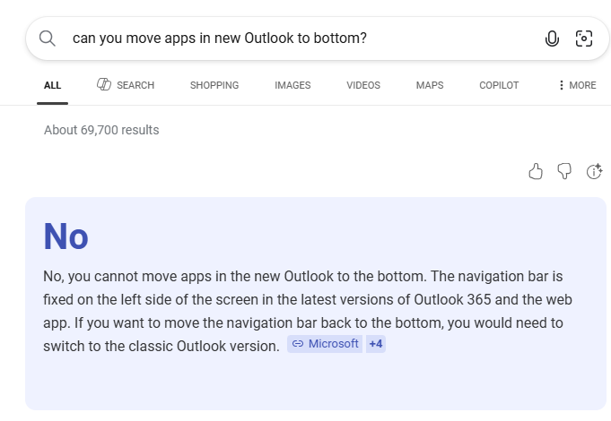
Task: Start voice search with microphone icon
Action: (552, 39)
